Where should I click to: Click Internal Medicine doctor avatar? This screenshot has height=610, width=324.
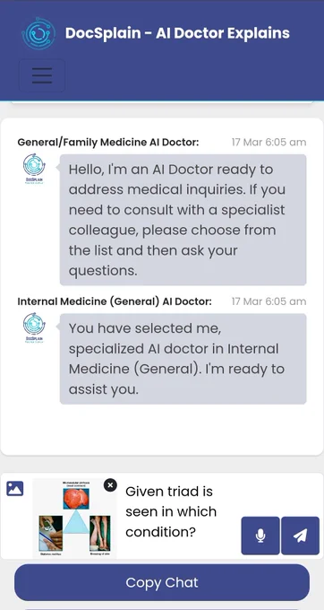pos(34,328)
